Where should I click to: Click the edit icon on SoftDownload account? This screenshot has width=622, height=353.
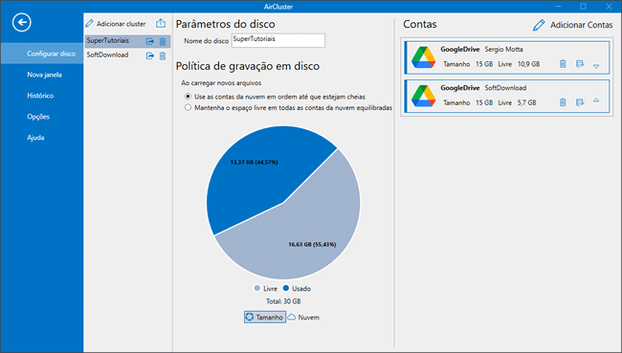[580, 102]
